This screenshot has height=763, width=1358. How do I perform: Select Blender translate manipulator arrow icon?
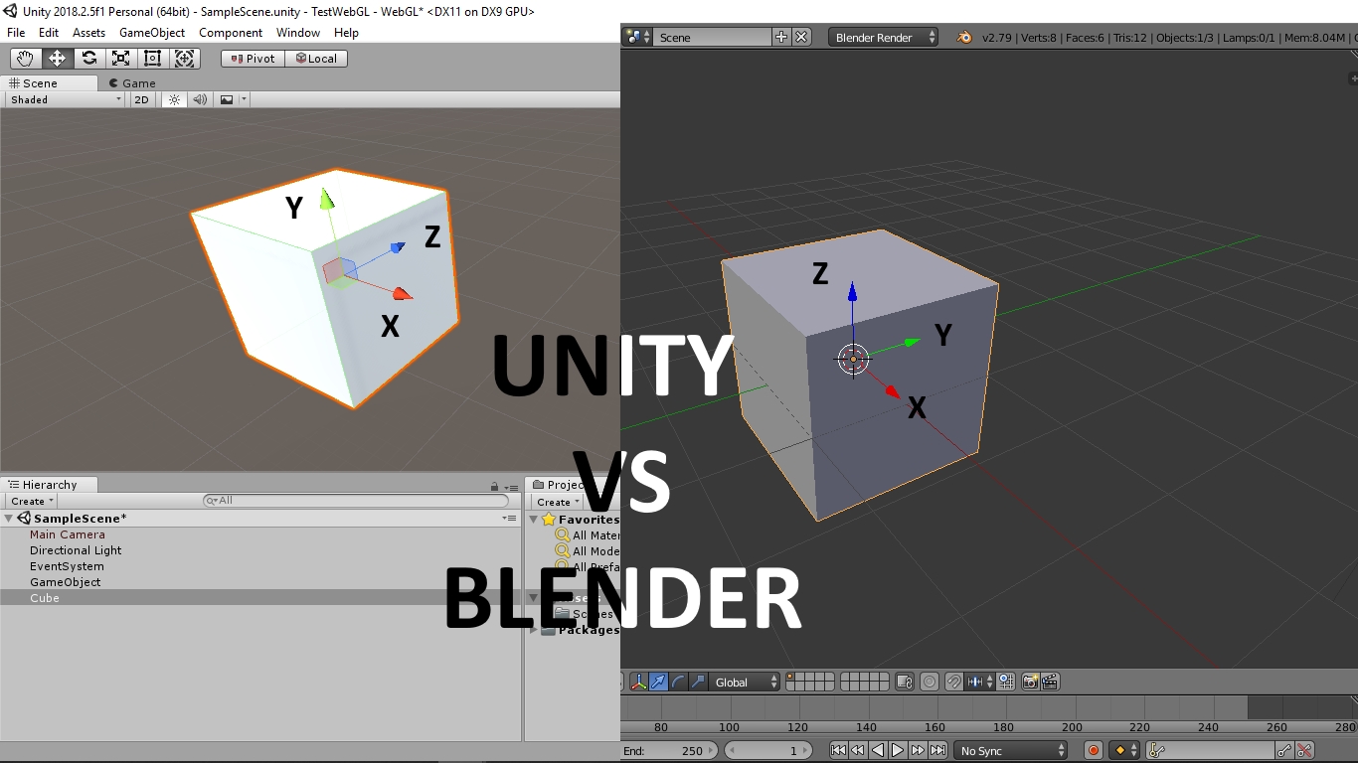[658, 682]
